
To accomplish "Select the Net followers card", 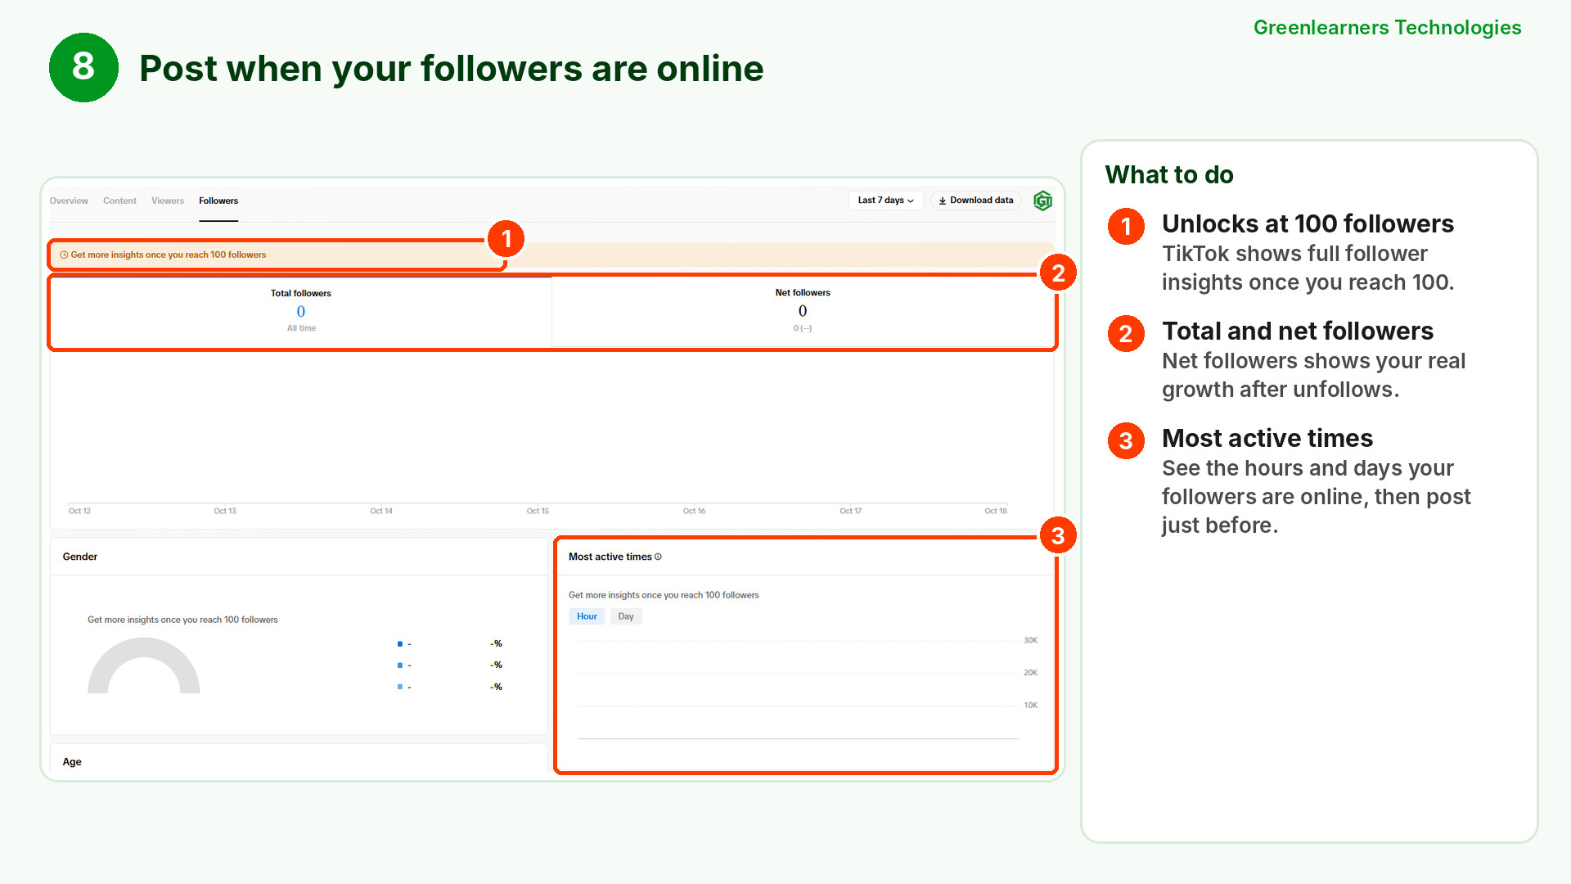I will click(803, 312).
